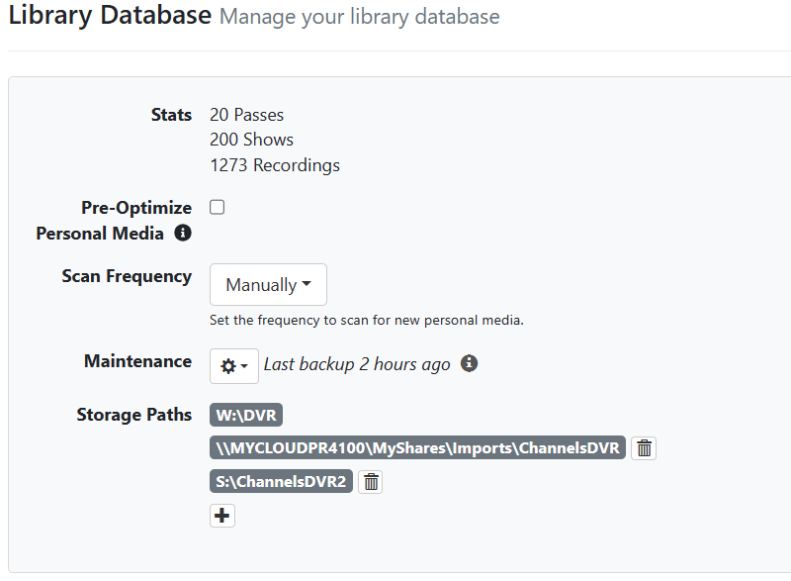Click the \\MYCLOUDPR4100 Imports path badge
This screenshot has width=791, height=581.
tap(417, 448)
